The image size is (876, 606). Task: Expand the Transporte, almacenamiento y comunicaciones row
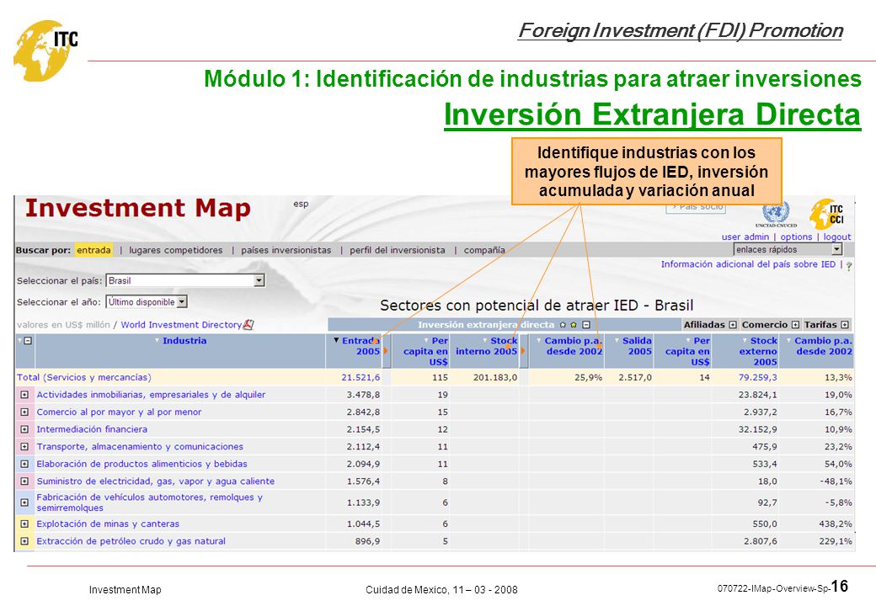(x=24, y=446)
